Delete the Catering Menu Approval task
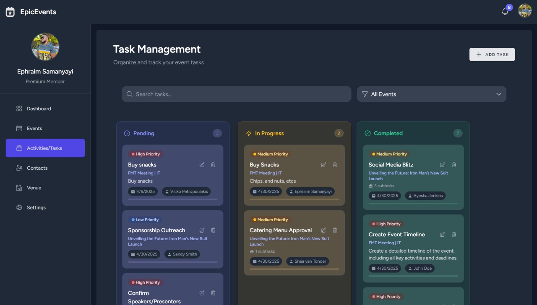Screen dimensions: 537x305 click(x=335, y=230)
